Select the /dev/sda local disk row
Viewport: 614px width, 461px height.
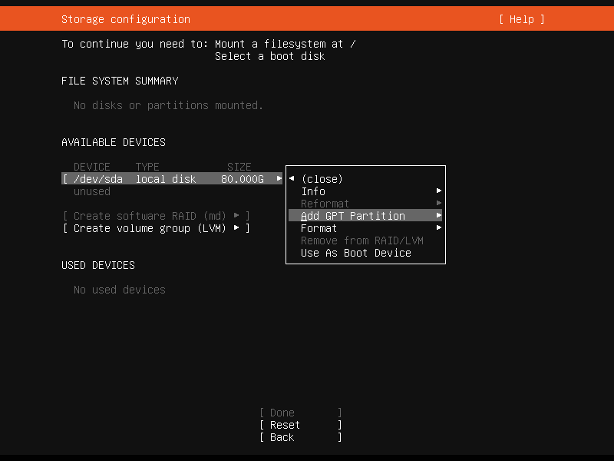click(172, 179)
